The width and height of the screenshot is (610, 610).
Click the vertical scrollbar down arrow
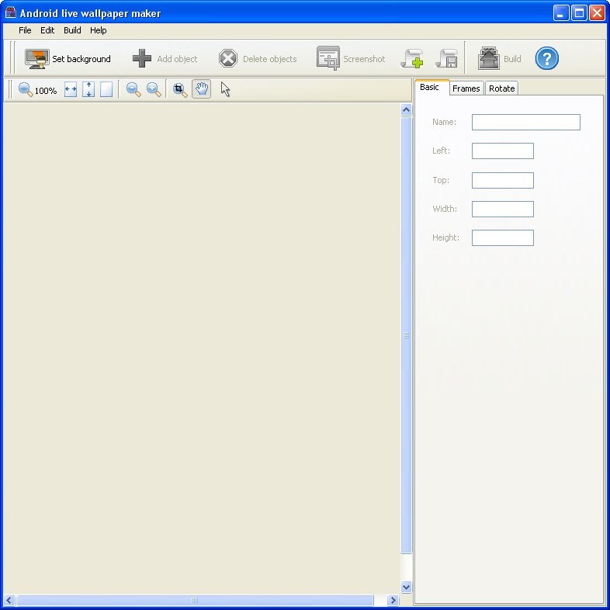[x=406, y=587]
